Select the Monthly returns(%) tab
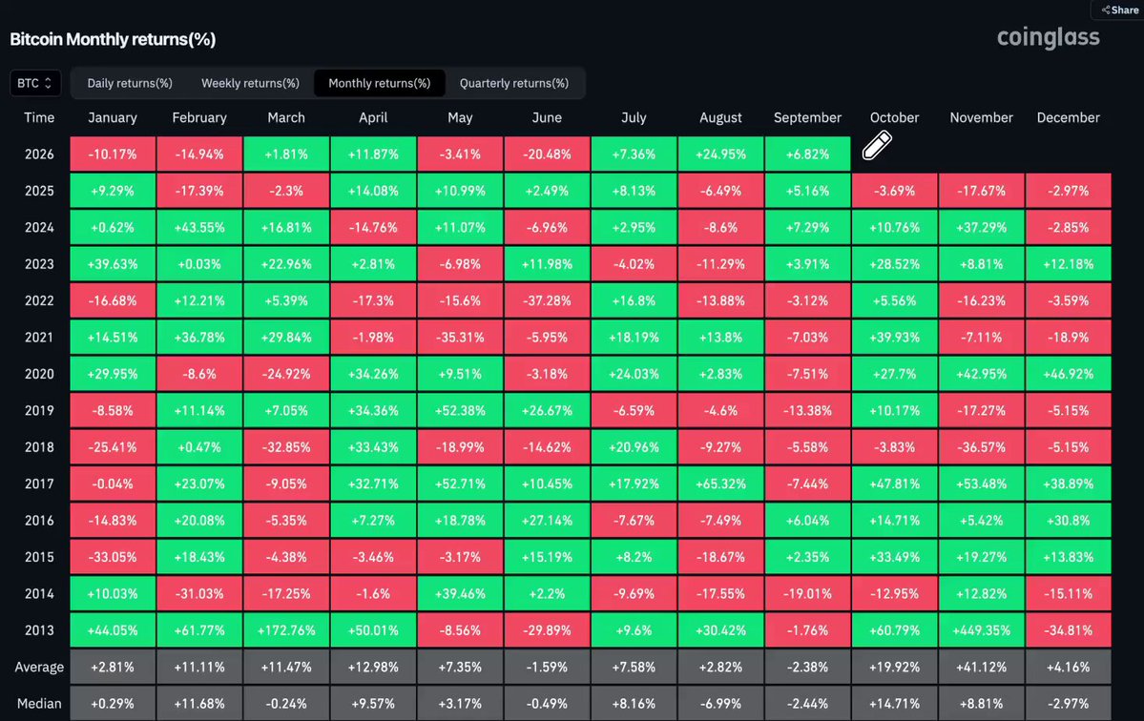This screenshot has height=721, width=1144. [380, 83]
